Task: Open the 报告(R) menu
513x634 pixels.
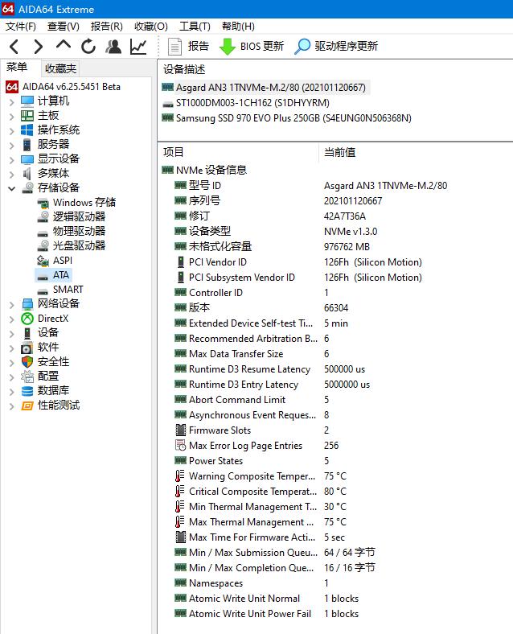Action: (x=107, y=27)
